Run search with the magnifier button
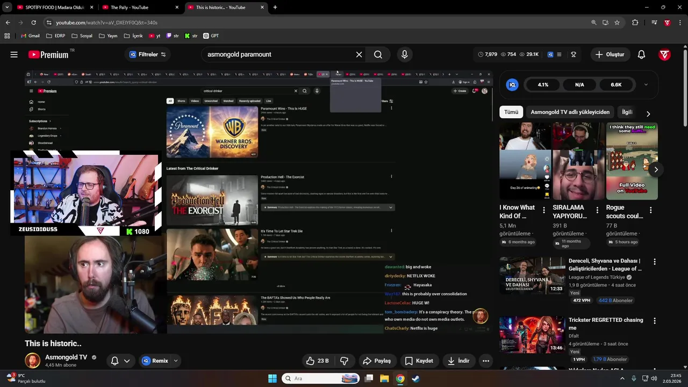Viewport: 688px width, 387px height. [x=378, y=54]
